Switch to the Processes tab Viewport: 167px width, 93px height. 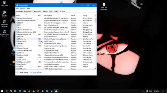[x=20, y=11]
